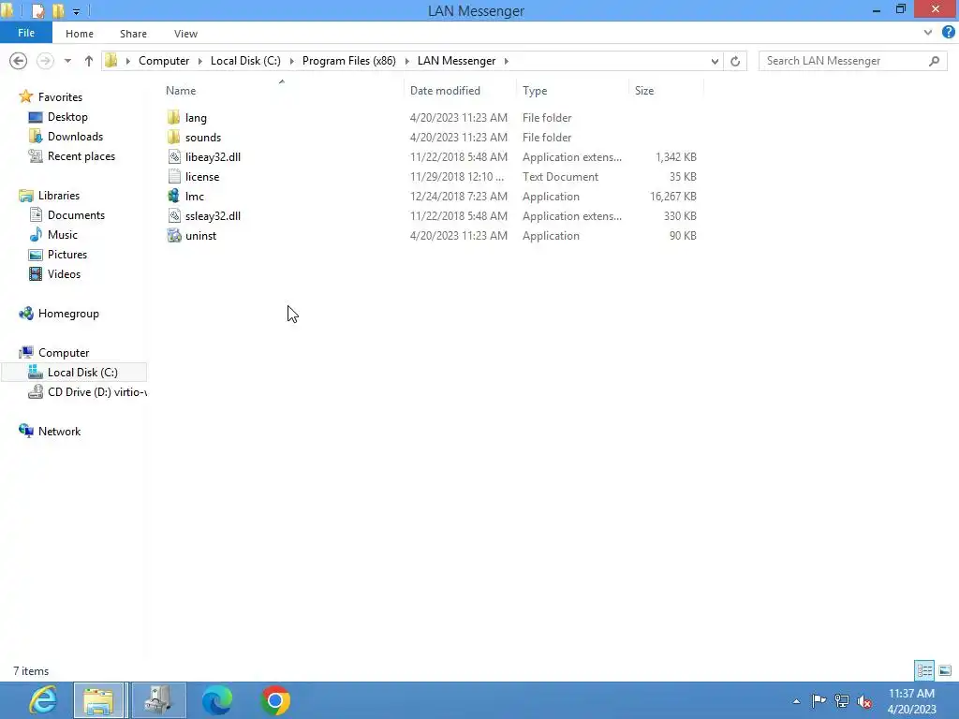Click the Documents library icon
This screenshot has width=959, height=719.
pyautogui.click(x=36, y=215)
